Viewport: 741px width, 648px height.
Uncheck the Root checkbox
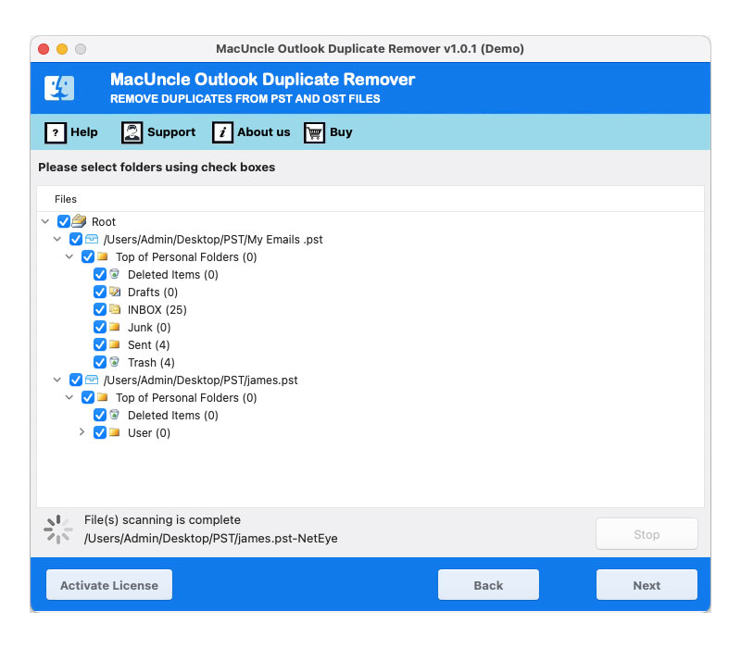tap(64, 221)
